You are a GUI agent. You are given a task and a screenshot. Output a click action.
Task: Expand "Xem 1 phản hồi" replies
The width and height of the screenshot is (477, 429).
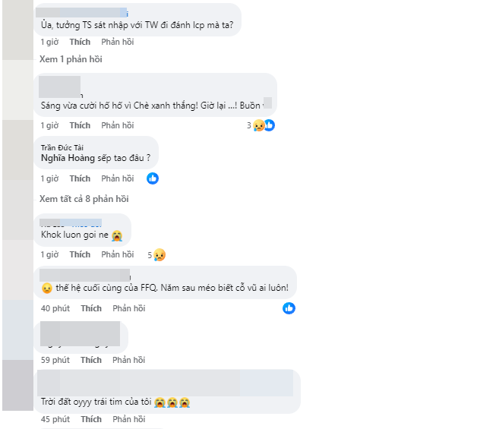point(71,59)
